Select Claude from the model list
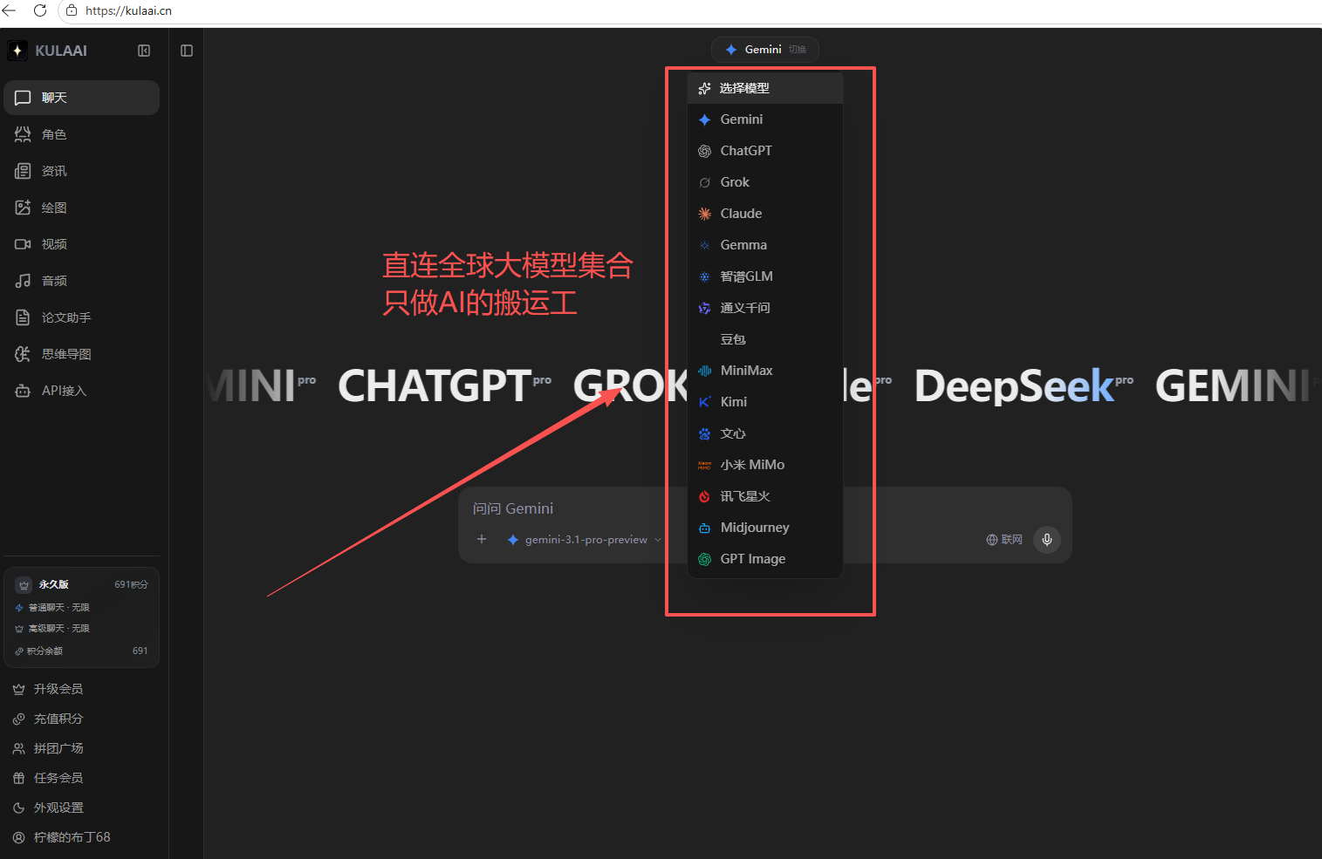This screenshot has height=859, width=1322. (x=765, y=214)
